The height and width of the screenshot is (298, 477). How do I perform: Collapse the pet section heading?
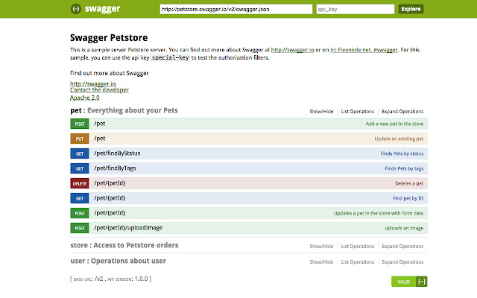click(x=124, y=110)
